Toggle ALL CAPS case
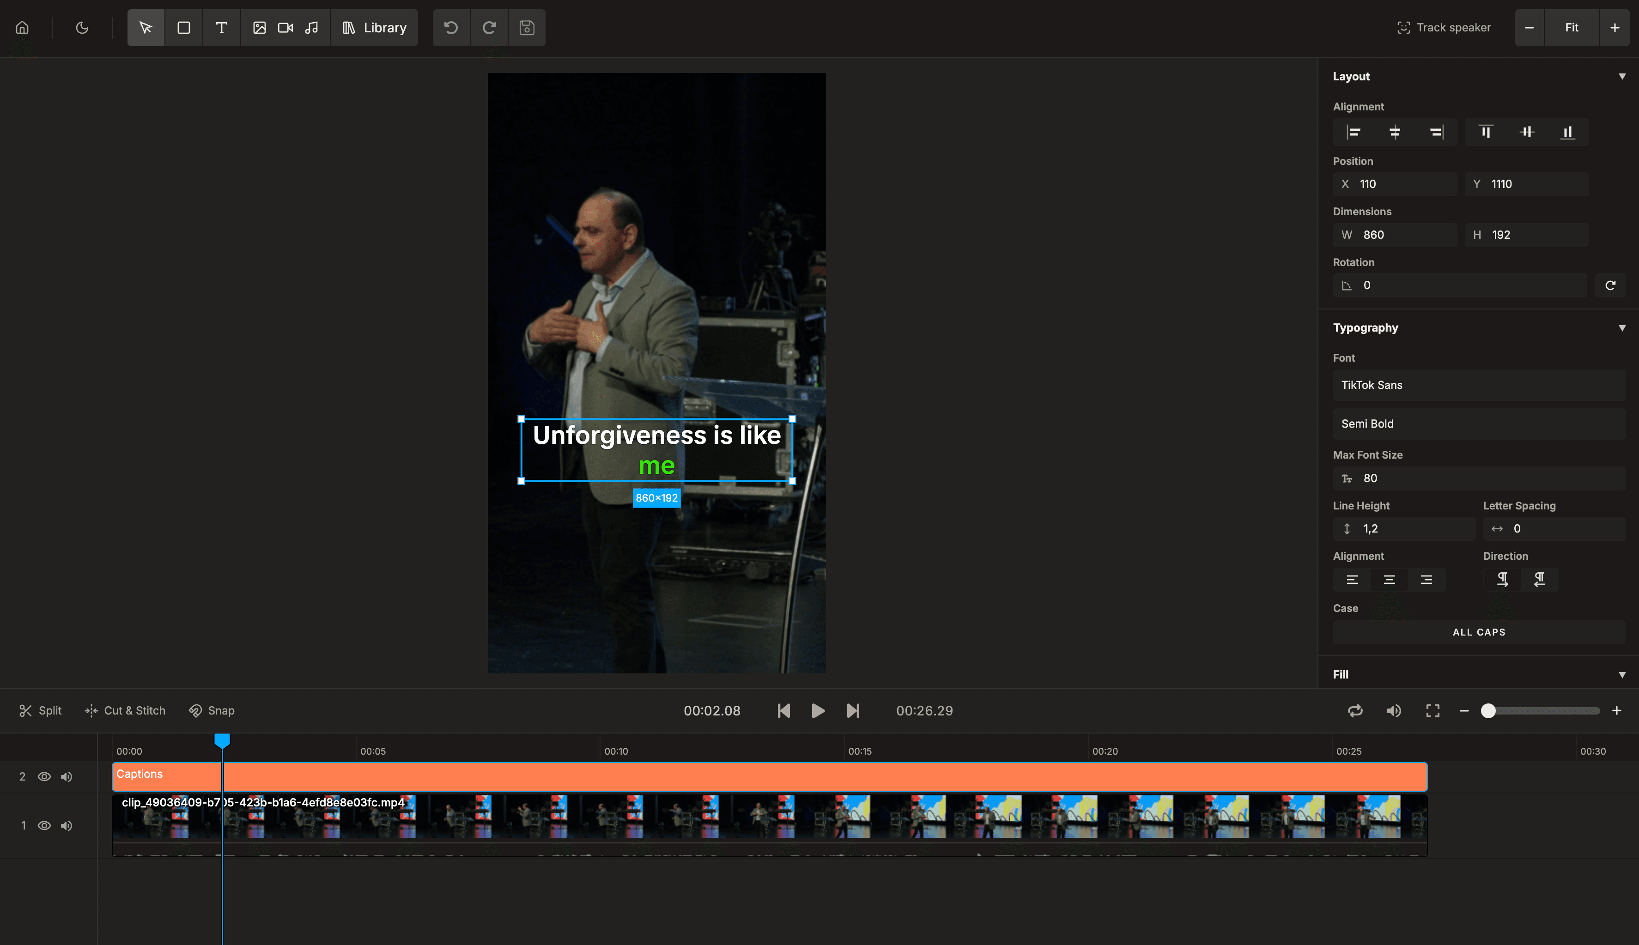This screenshot has width=1639, height=945. [x=1479, y=632]
